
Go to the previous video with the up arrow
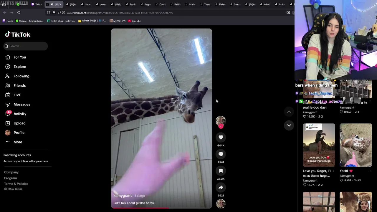coord(289,112)
